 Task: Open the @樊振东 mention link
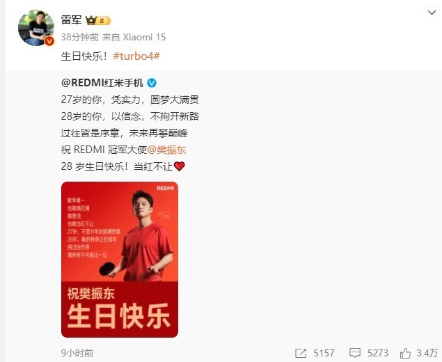click(166, 150)
